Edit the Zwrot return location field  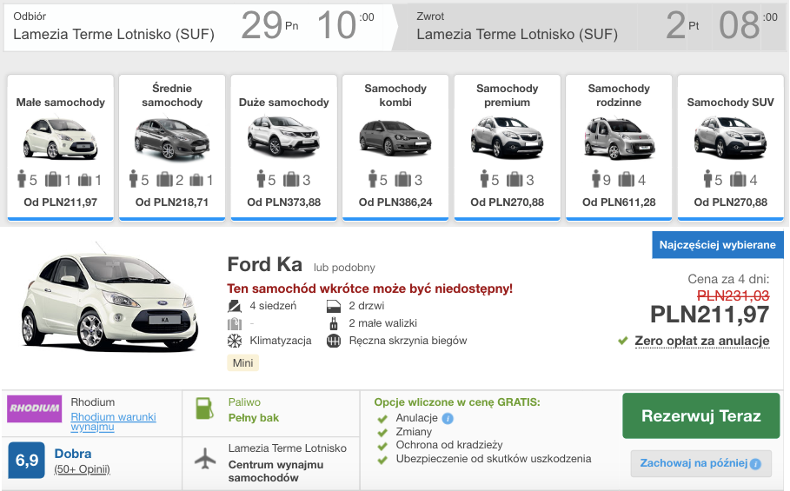(517, 27)
